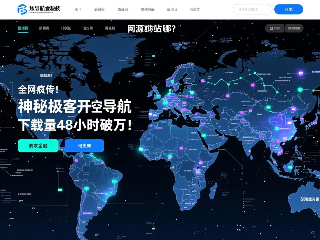This screenshot has width=320, height=240.
Task: Click the rightmost action button above the map
Action: [294, 28]
